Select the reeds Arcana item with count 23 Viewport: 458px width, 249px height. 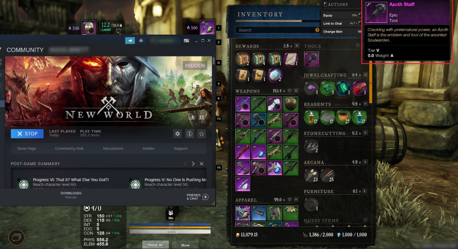311,175
